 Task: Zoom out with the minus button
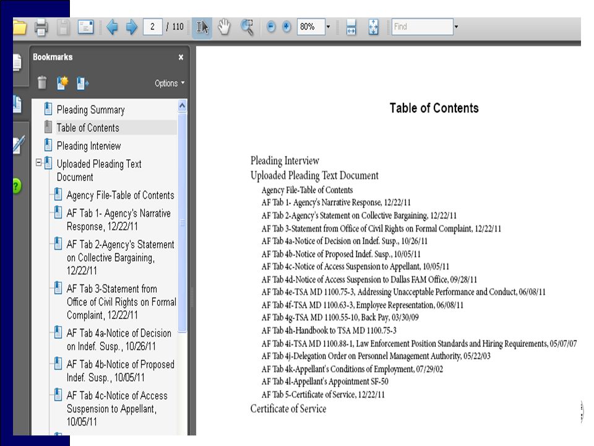click(271, 27)
